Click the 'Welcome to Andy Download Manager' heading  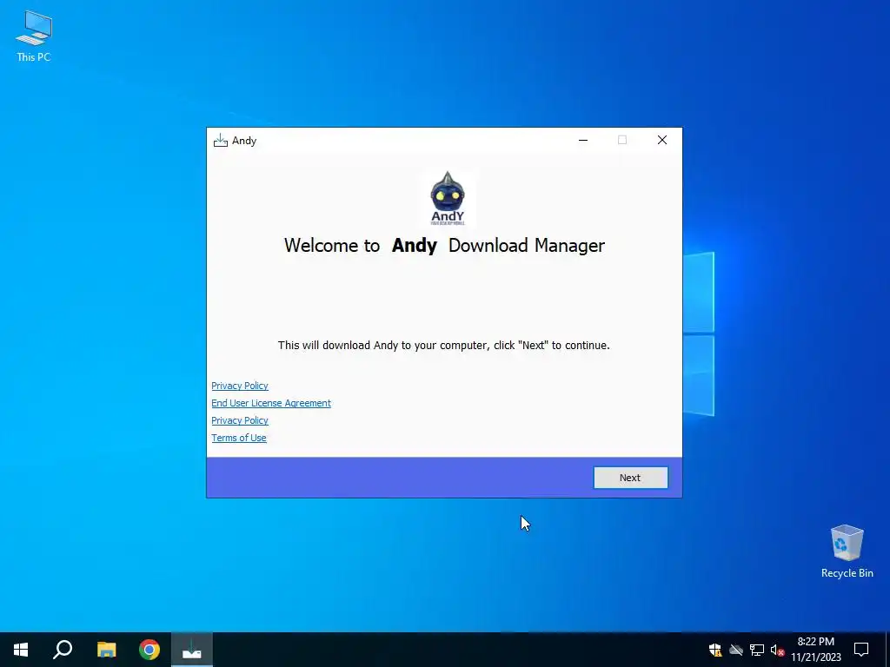pyautogui.click(x=444, y=246)
